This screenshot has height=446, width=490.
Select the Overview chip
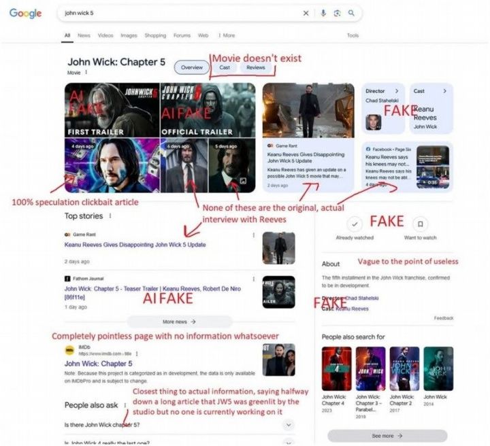click(191, 67)
